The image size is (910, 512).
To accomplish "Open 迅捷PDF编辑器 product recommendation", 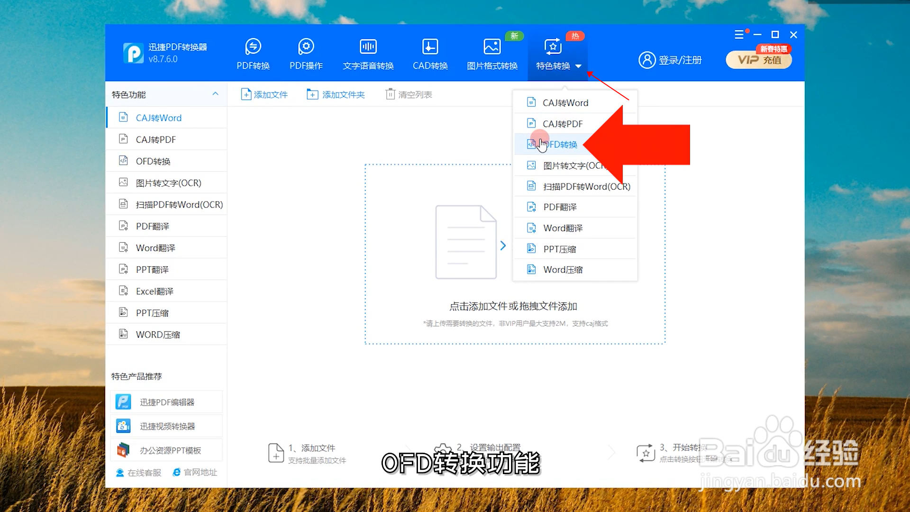I will tap(166, 402).
